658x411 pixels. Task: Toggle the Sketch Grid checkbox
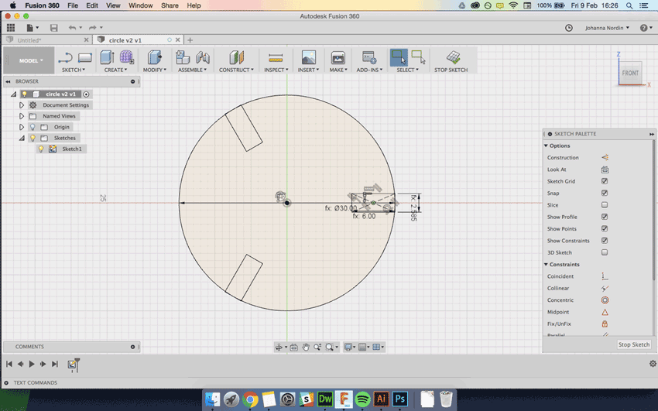pos(605,181)
